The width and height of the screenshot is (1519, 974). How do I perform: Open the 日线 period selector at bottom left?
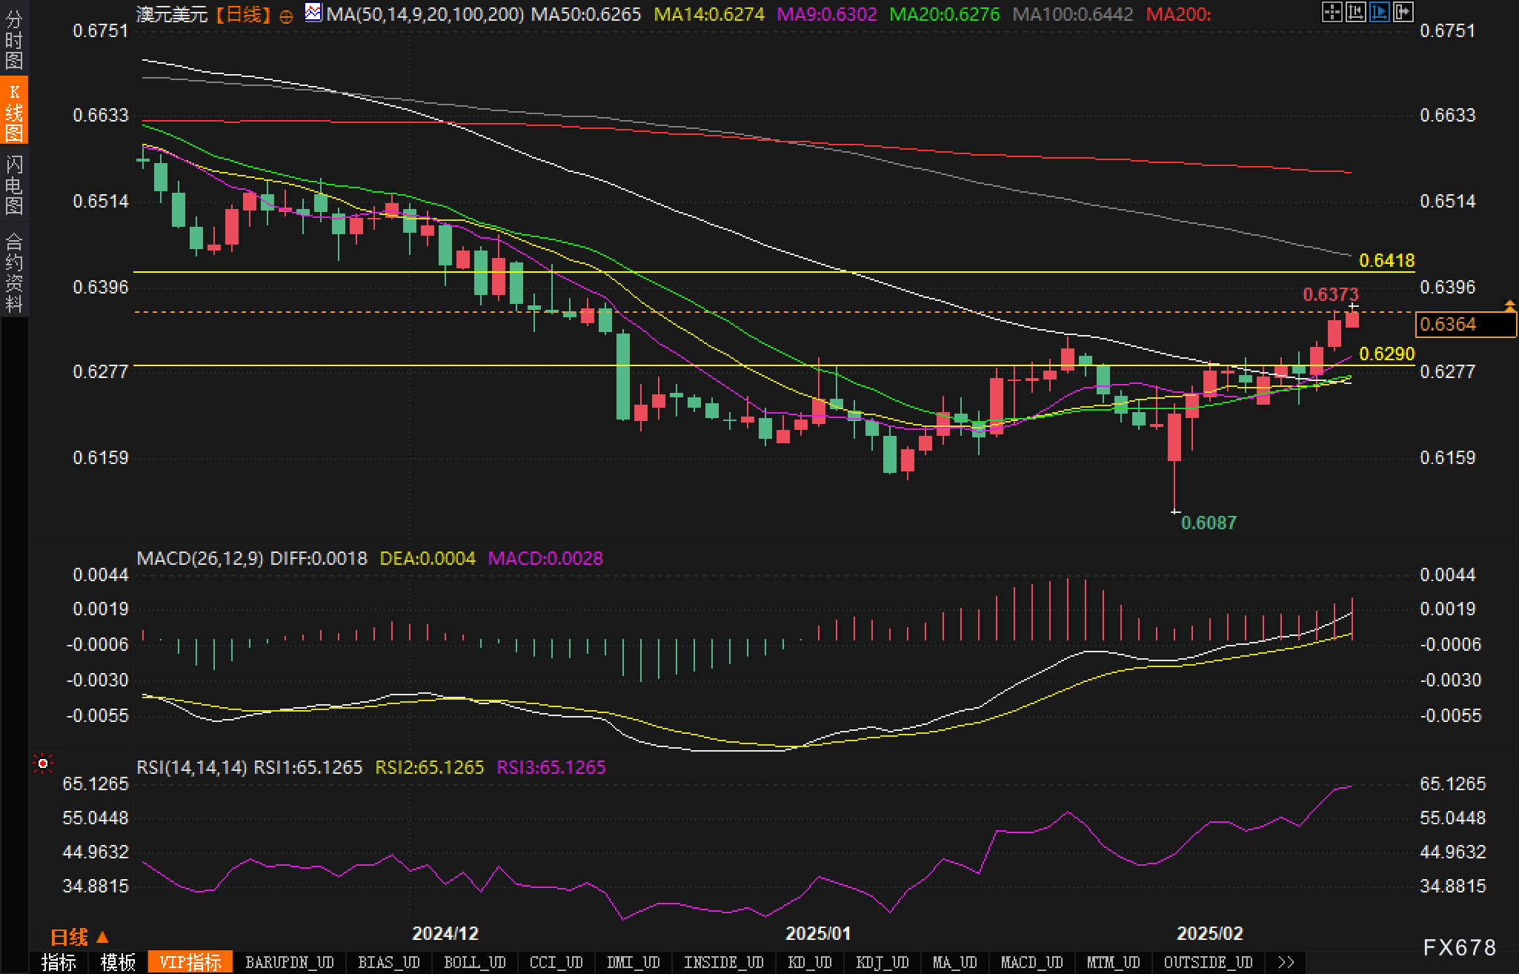click(x=79, y=938)
